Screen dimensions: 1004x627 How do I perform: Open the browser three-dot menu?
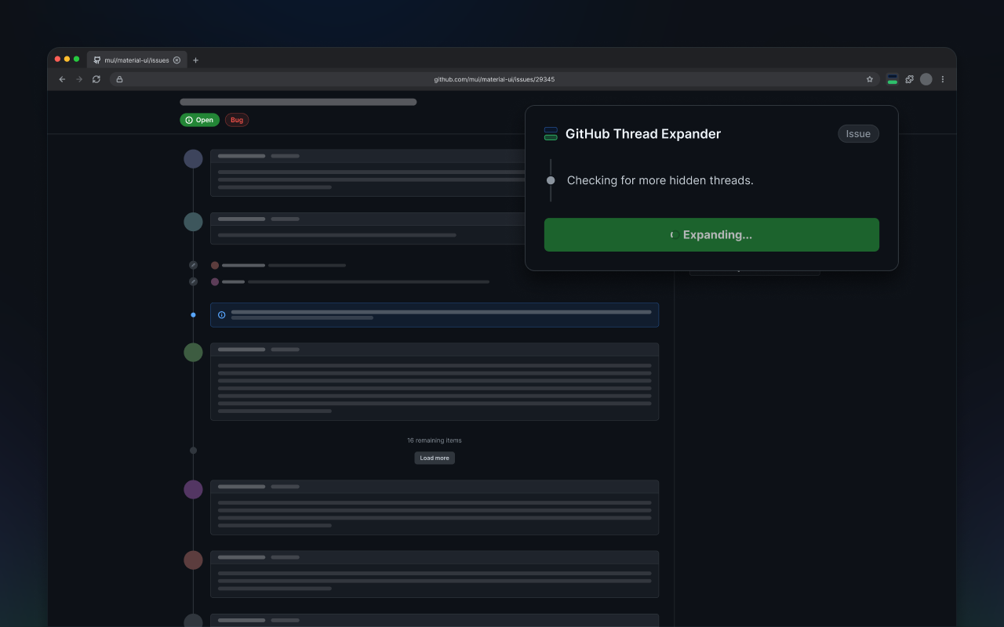tap(943, 79)
